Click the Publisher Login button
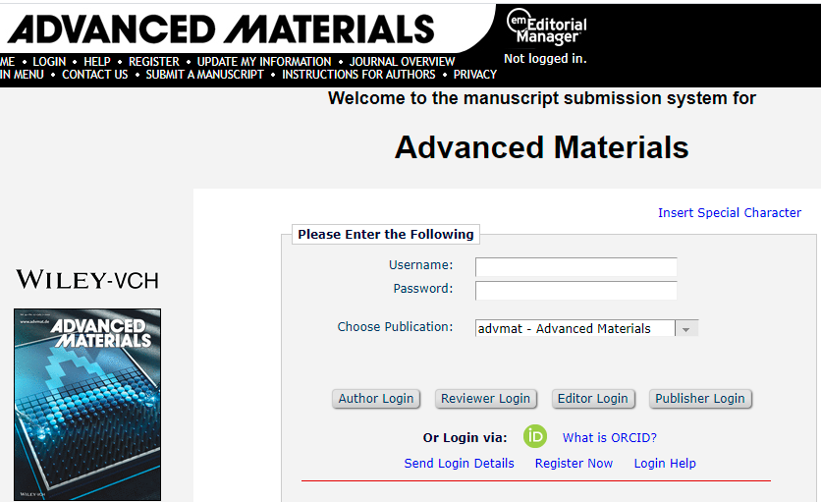Viewport: 821px width, 502px height. (700, 399)
